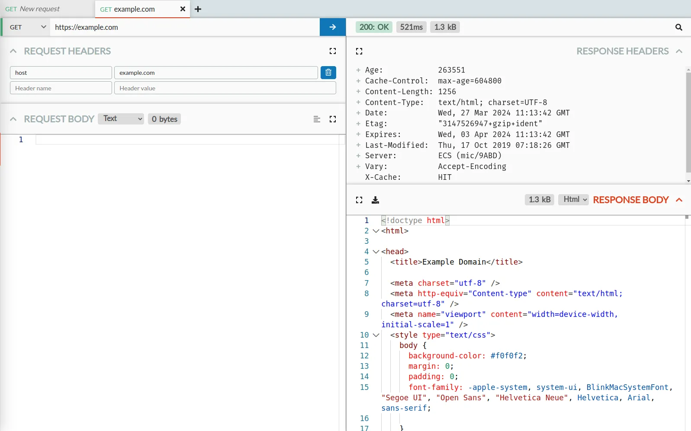Image resolution: width=691 pixels, height=431 pixels.
Task: Click the X-Cache header name
Action: pyautogui.click(x=383, y=177)
